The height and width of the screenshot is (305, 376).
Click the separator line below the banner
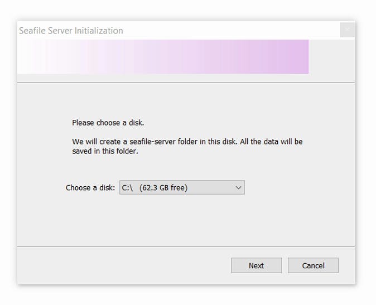pyautogui.click(x=186, y=83)
